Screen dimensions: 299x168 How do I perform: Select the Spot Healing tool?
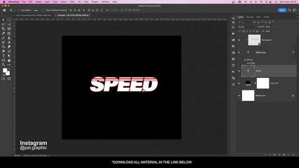pyautogui.click(x=9, y=33)
